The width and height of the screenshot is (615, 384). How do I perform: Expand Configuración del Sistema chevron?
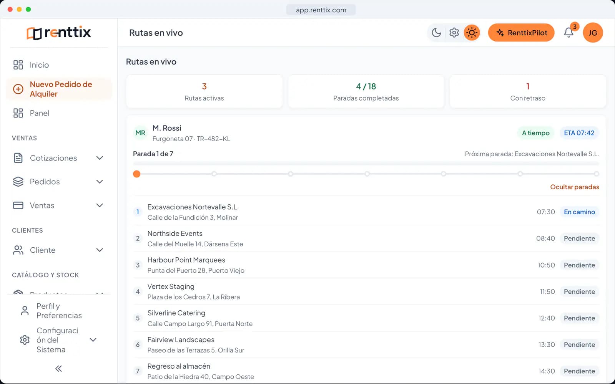point(93,340)
